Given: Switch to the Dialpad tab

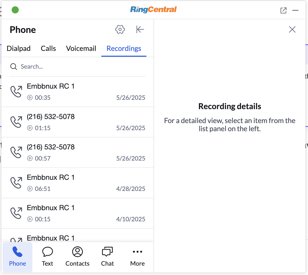Looking at the screenshot, I should click(18, 48).
